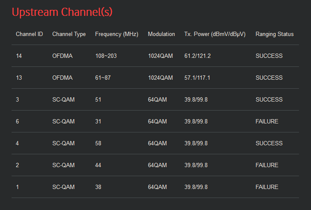311x210 pixels.
Task: Click frequency 44 cell
Action: (98, 165)
